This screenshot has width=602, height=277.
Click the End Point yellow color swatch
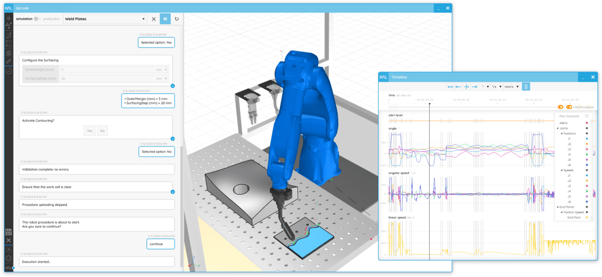(x=587, y=218)
